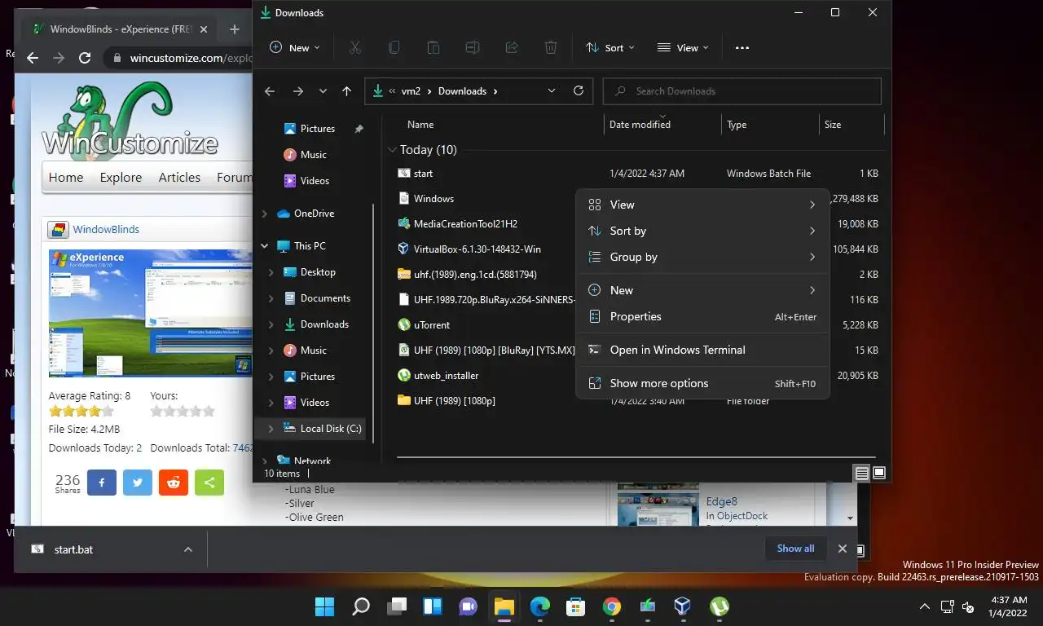Click the Paste icon in Explorer toolbar
The width and height of the screenshot is (1043, 626).
point(433,48)
